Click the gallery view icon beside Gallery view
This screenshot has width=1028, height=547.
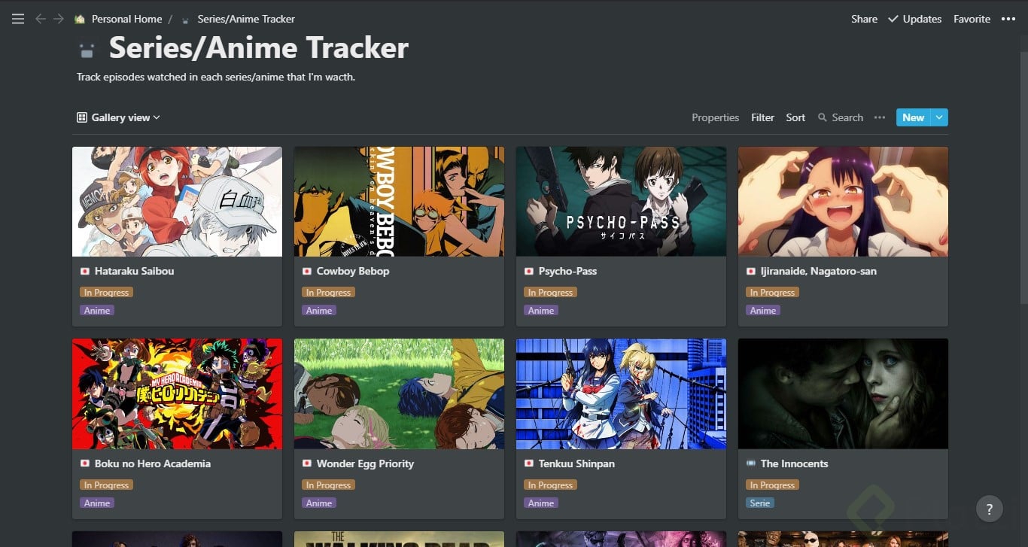tap(81, 117)
